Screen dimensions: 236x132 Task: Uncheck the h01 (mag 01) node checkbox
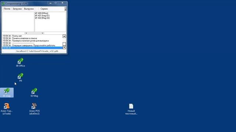[36, 15]
